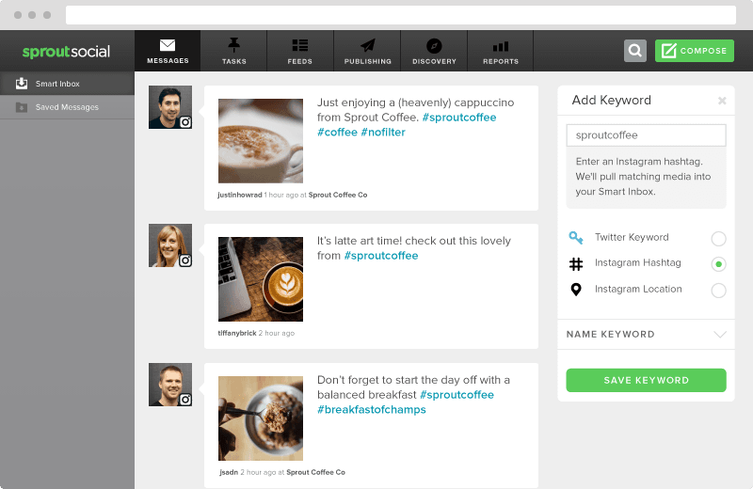
Task: Click the 'Instagram Hashtag' label text
Action: pyautogui.click(x=638, y=263)
